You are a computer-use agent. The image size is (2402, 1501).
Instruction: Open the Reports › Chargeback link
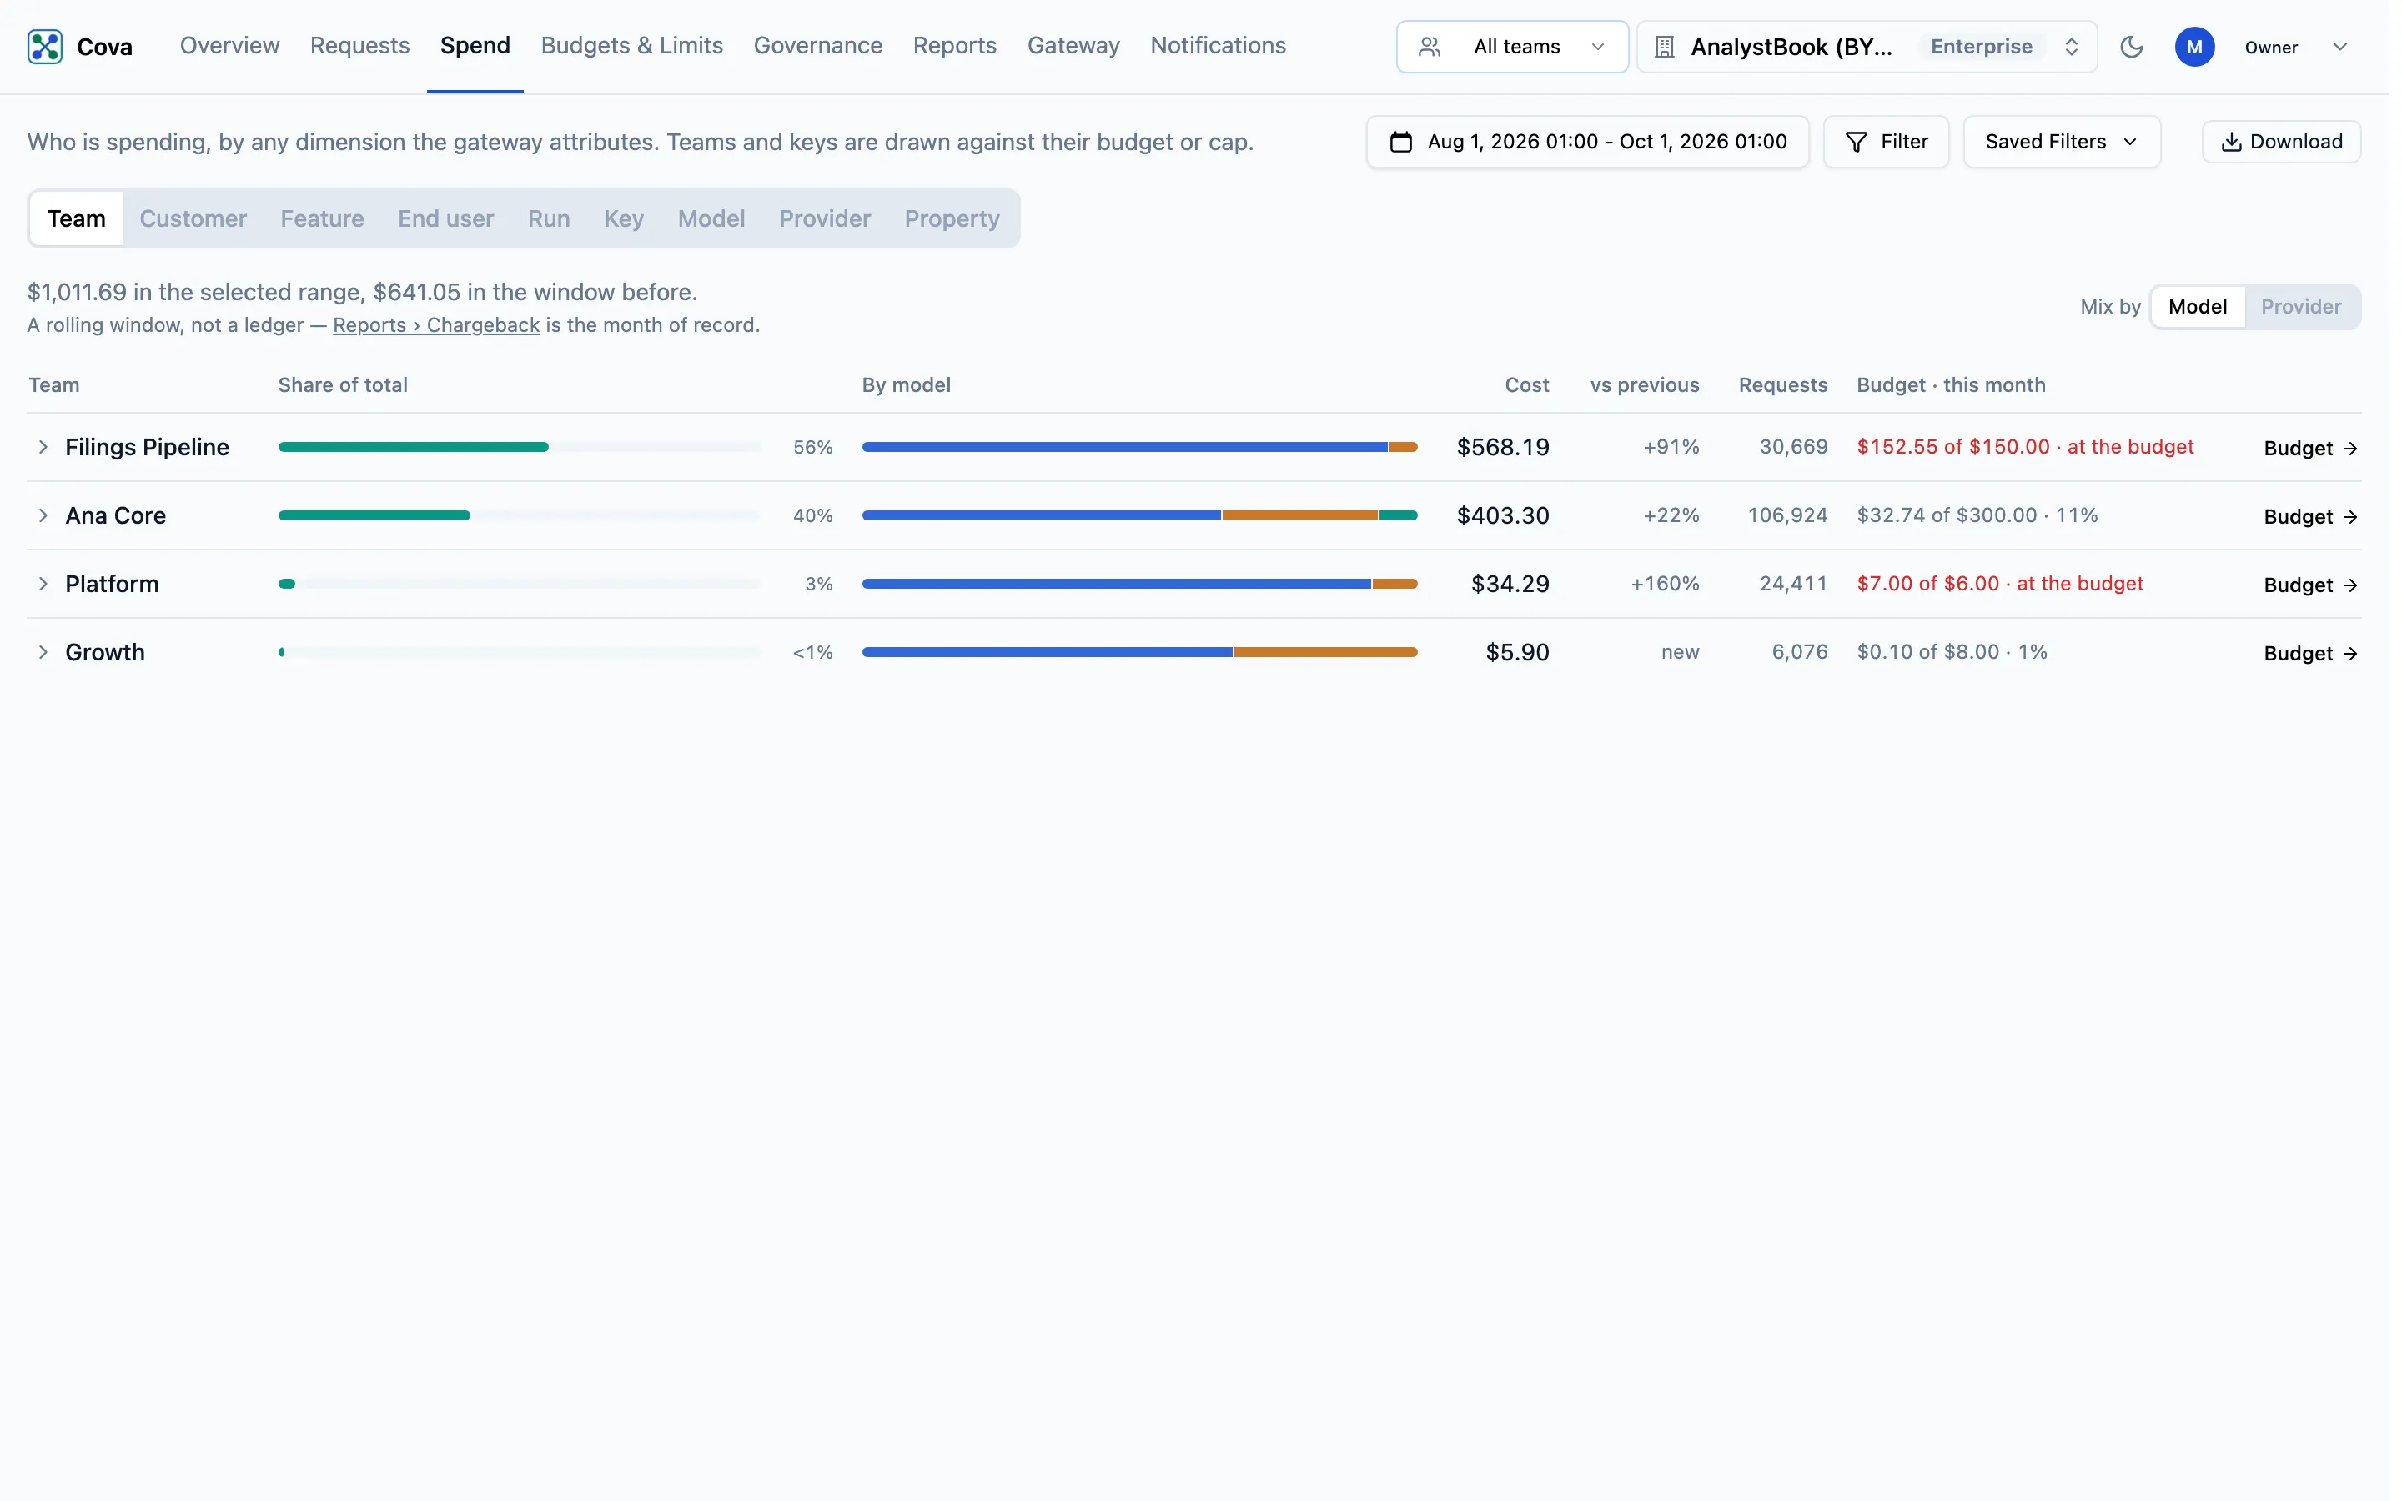[435, 324]
